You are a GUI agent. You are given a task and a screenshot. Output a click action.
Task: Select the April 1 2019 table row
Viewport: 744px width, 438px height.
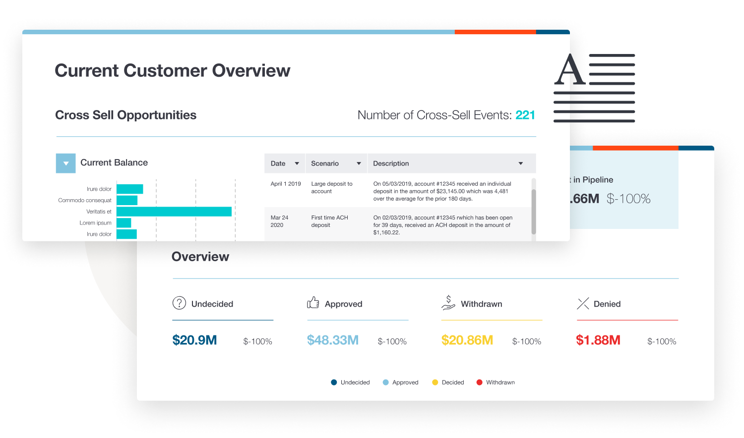[397, 191]
